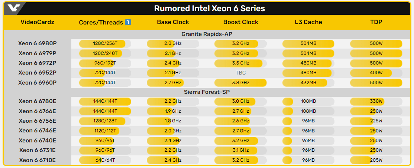Image resolution: width=414 pixels, height=168 pixels.
Task: Click the 330W TDP bar for 6780E
Action: (376, 101)
